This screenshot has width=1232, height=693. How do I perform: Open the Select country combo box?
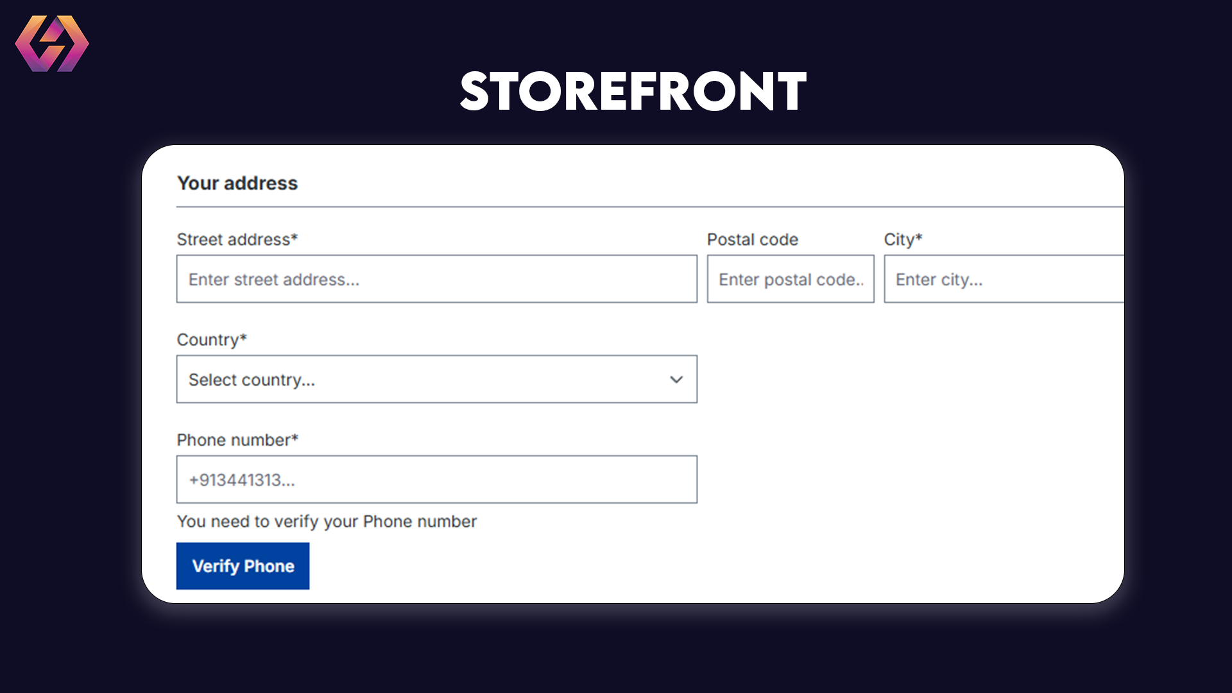coord(436,379)
